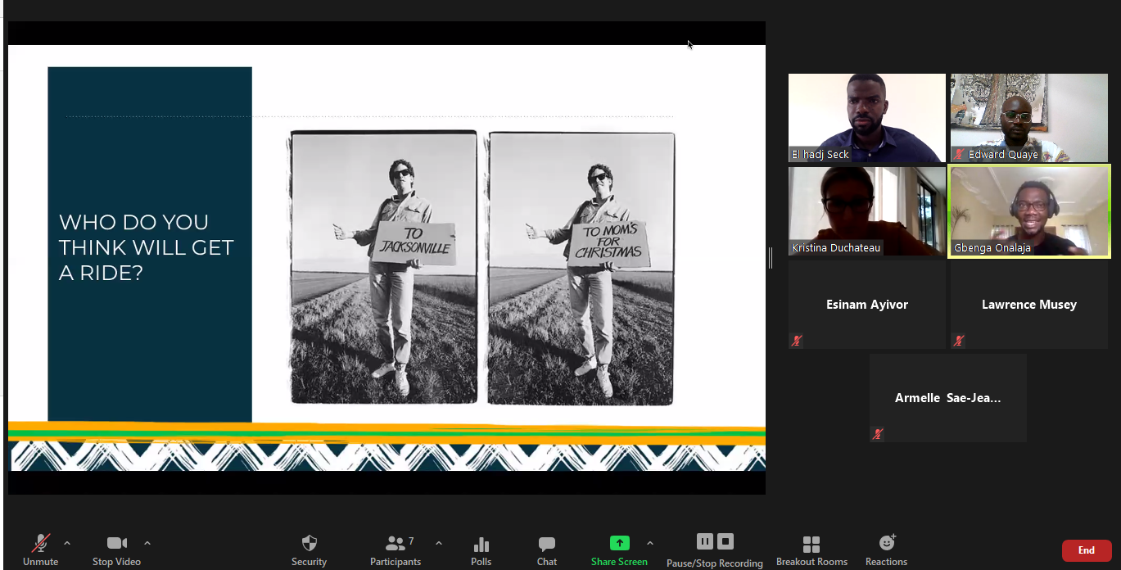Select Gbenga Onalaja's video tile
The image size is (1121, 570).
(1028, 211)
